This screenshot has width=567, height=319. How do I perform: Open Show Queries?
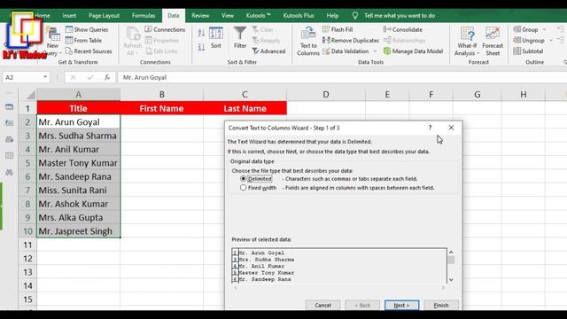tap(87, 29)
